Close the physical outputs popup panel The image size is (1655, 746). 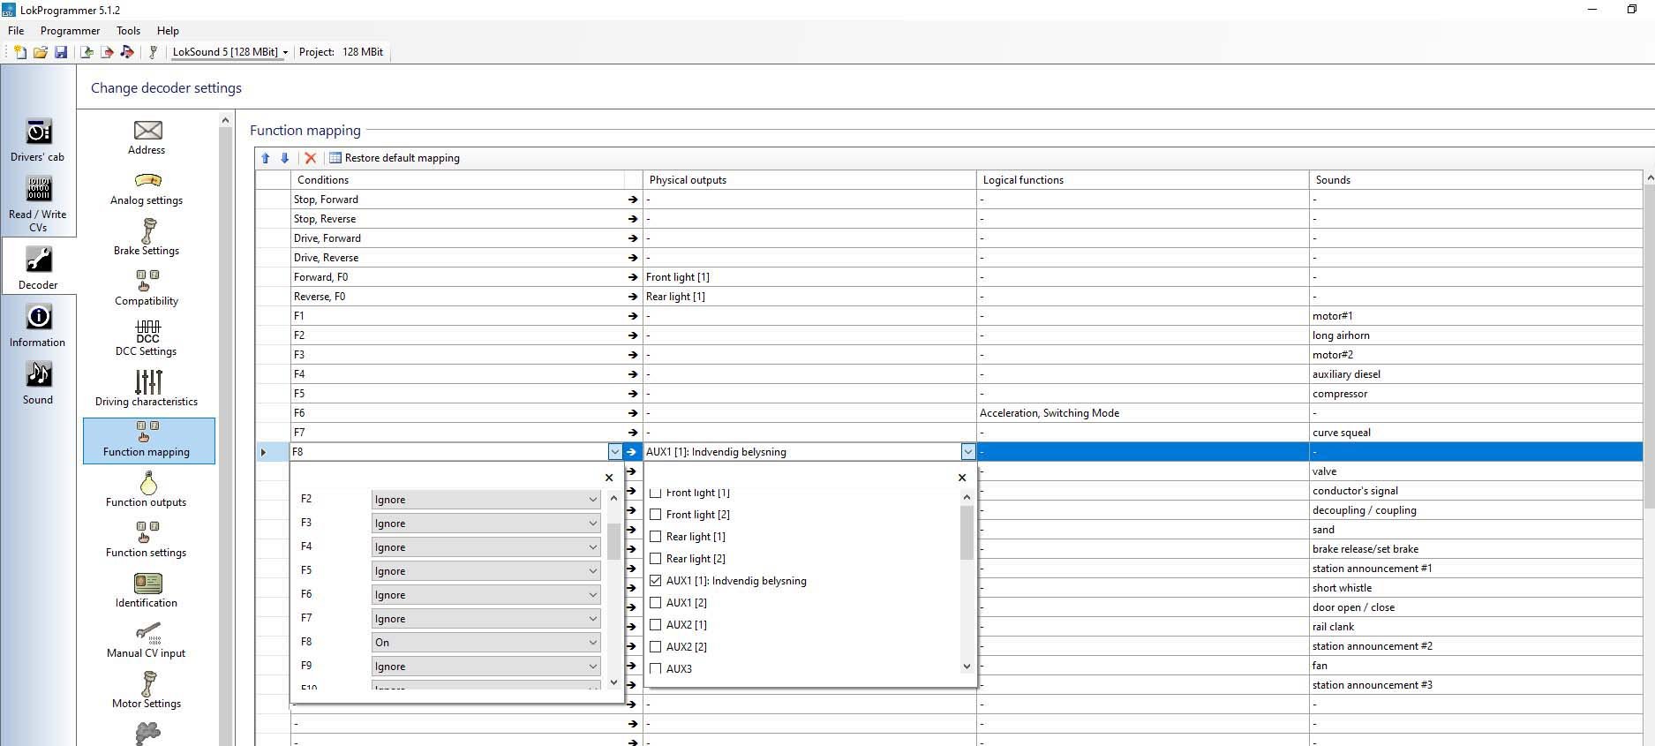tap(962, 478)
